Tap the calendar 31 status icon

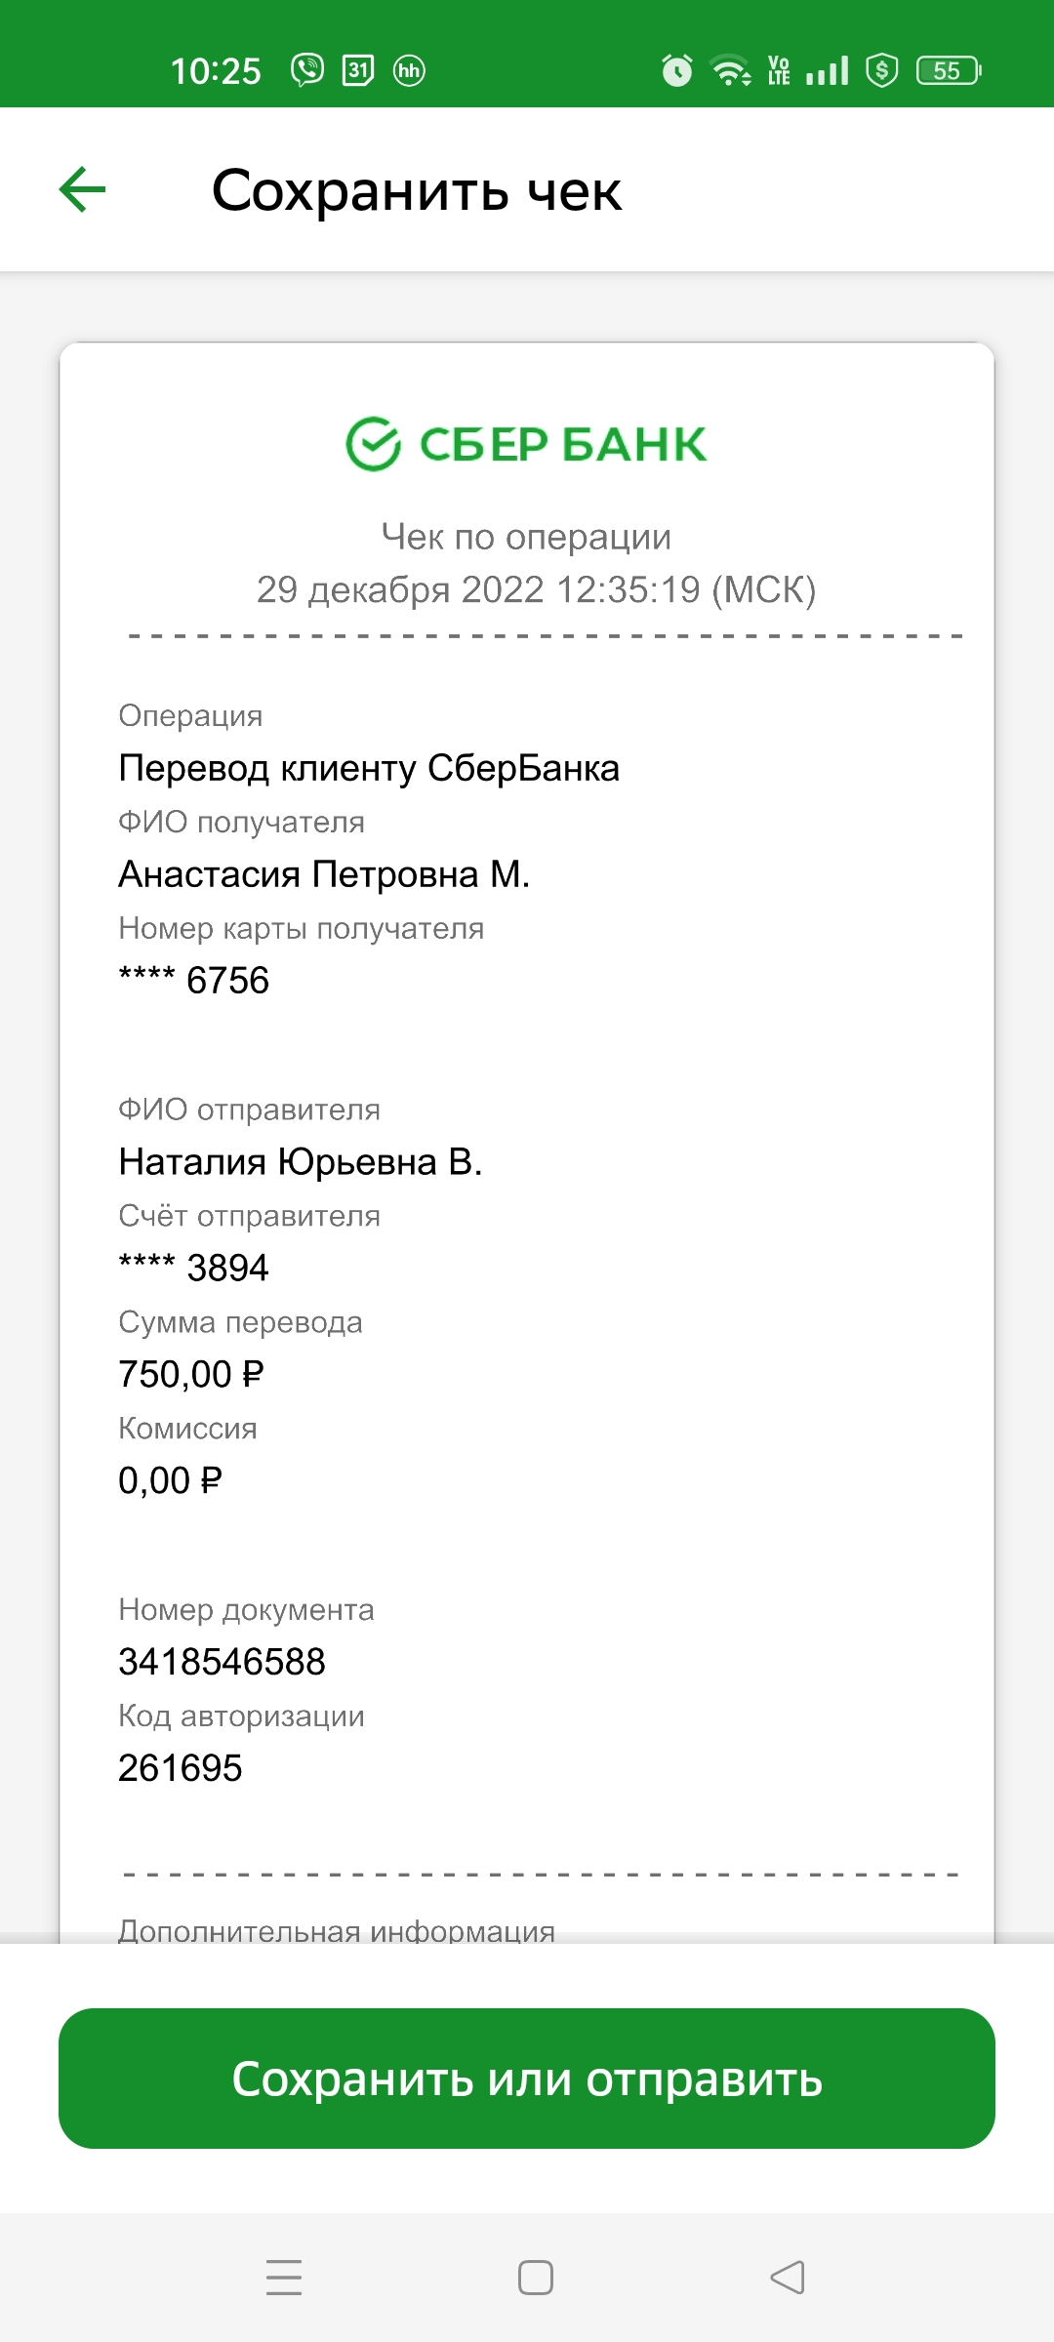pyautogui.click(x=358, y=70)
